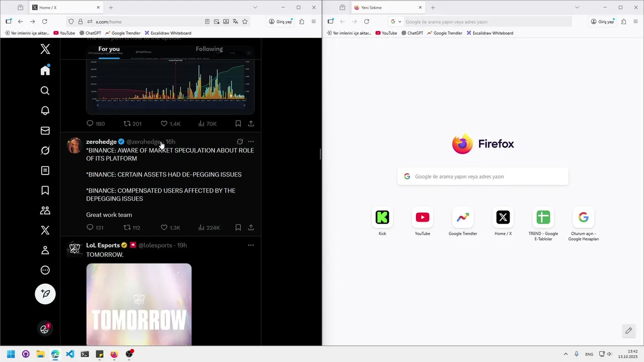644x362 pixels.
Task: Open Windows Start menu
Action: coord(11,354)
